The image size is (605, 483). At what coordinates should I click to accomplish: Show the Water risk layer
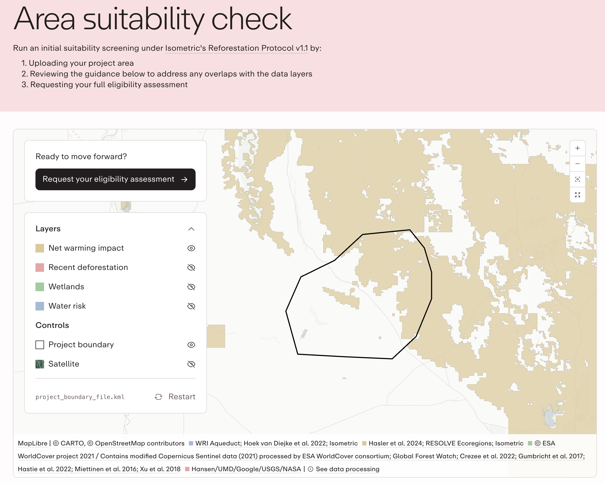(x=191, y=306)
